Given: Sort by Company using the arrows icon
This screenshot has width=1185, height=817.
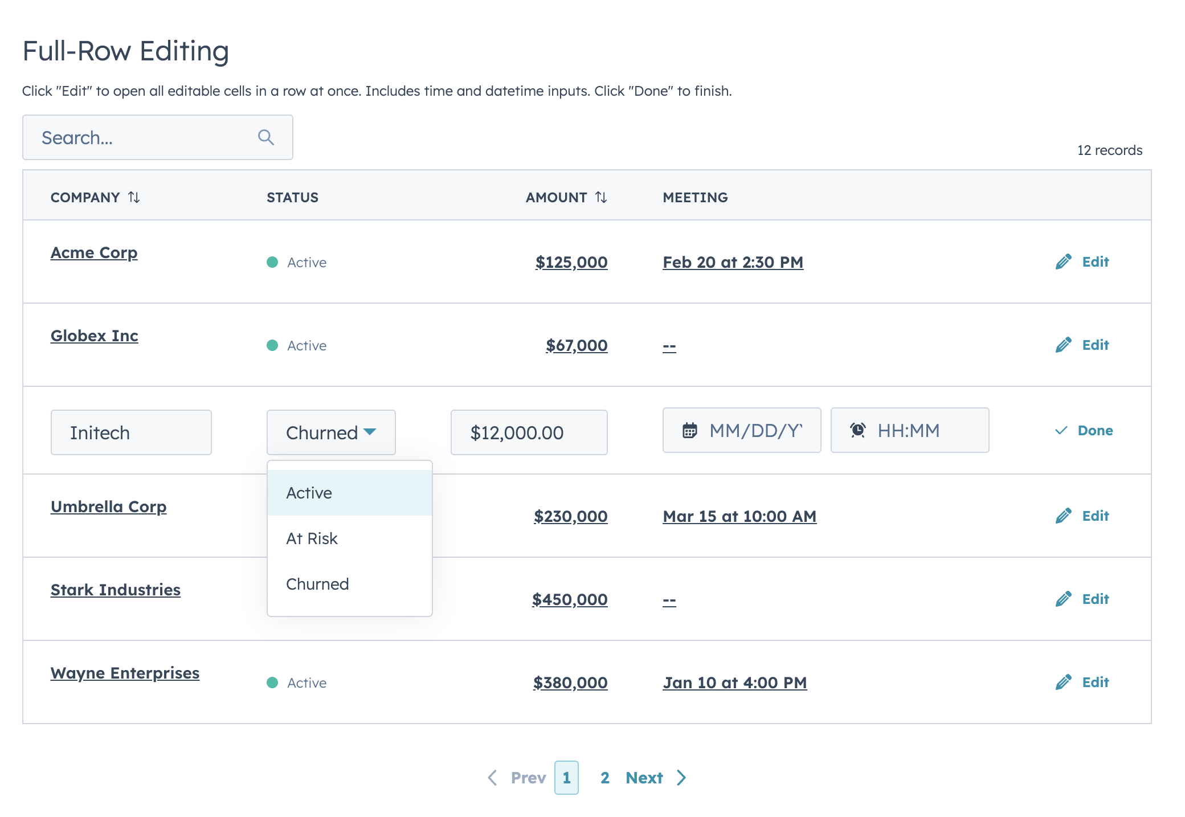Looking at the screenshot, I should 134,197.
